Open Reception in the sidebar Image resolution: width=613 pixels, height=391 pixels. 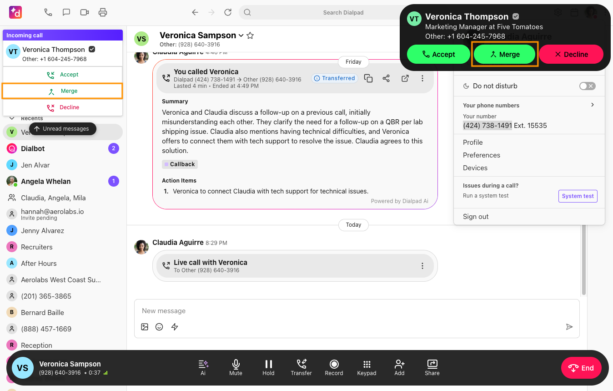[63, 345]
